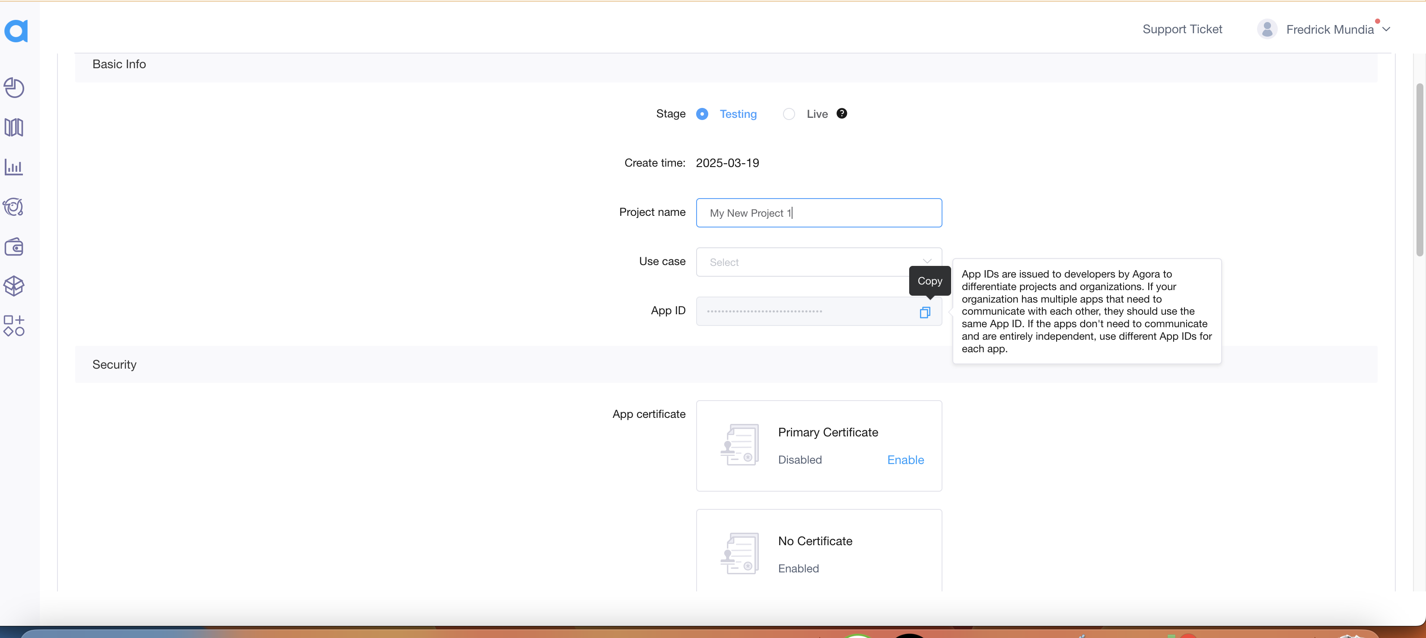Select the Live stage radio button
1426x638 pixels.
click(x=789, y=114)
